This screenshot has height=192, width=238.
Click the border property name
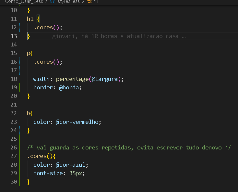click(43, 88)
